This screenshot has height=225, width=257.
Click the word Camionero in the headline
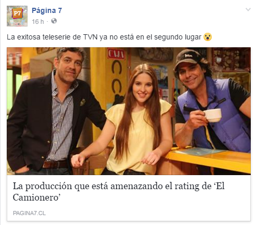[35, 197]
